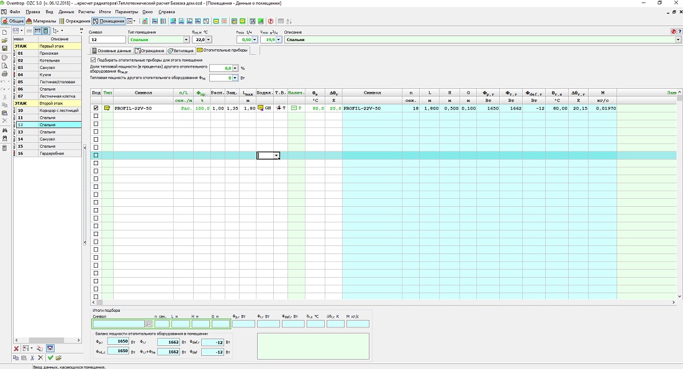Image resolution: width=683 pixels, height=369 pixels.
Task: Switch to the Ограждения tab
Action: (x=150, y=50)
